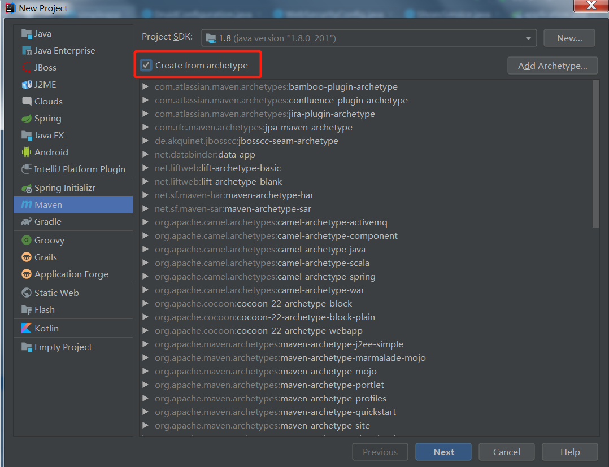
Task: Select Gradle project category label
Action: click(x=48, y=222)
